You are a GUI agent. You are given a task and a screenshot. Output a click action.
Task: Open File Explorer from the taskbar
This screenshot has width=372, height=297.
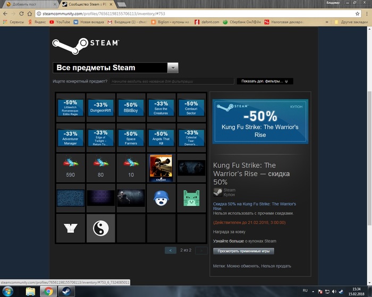(30, 291)
